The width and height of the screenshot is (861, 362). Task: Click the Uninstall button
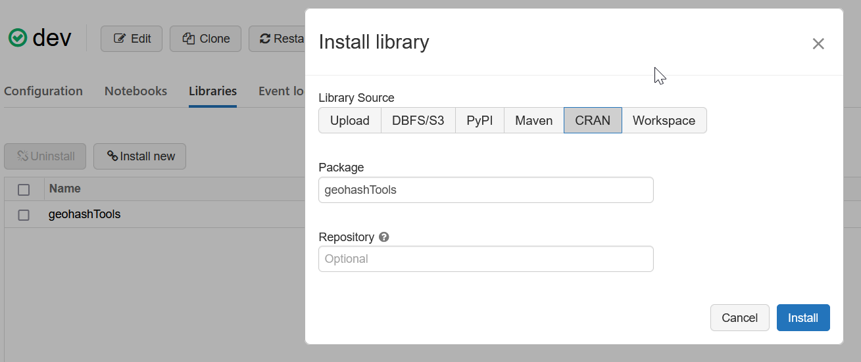[45, 156]
